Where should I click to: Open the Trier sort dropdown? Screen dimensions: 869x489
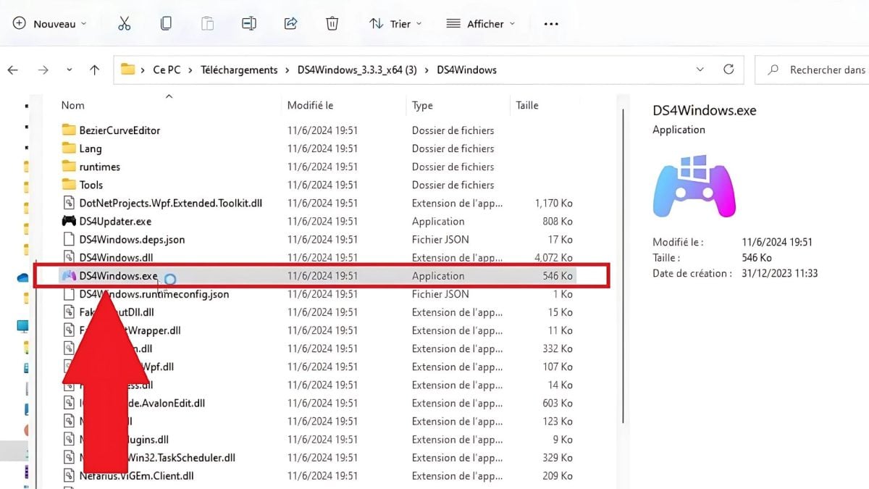coord(395,24)
